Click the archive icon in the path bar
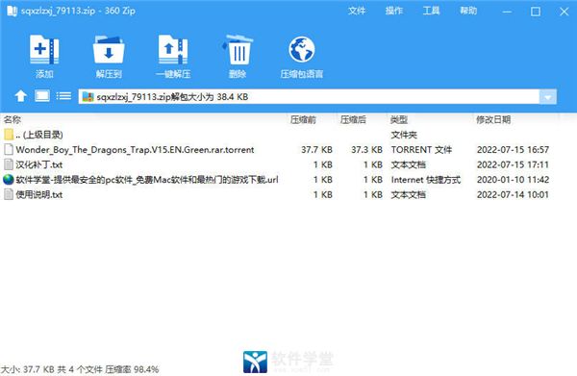577x376 pixels. point(88,97)
